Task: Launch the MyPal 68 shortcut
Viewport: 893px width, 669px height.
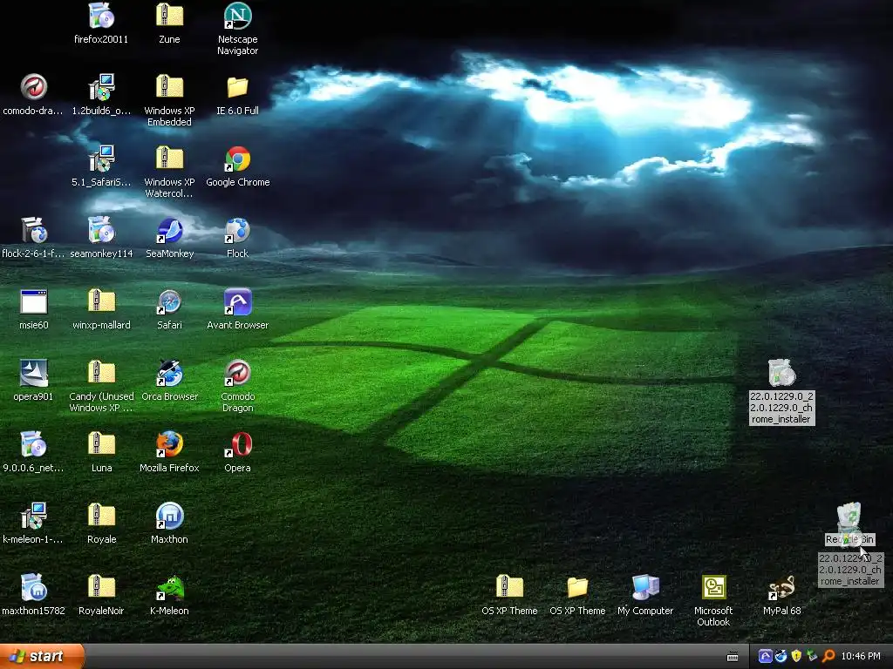Action: [x=781, y=588]
